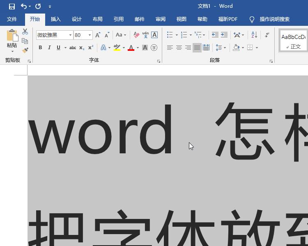
Task: Apply a character border
Action: click(154, 35)
